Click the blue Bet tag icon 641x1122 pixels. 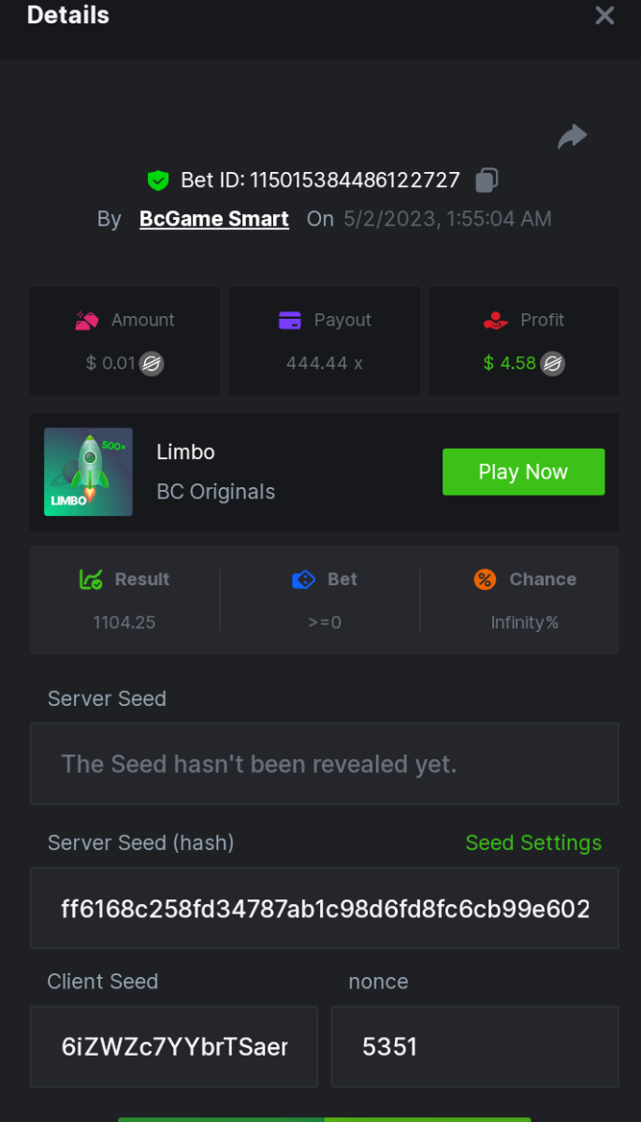coord(303,580)
